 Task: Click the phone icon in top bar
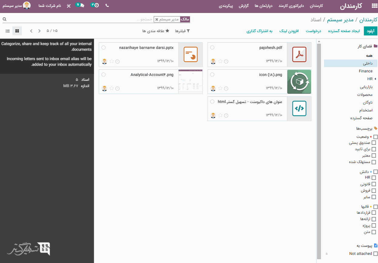107,5
